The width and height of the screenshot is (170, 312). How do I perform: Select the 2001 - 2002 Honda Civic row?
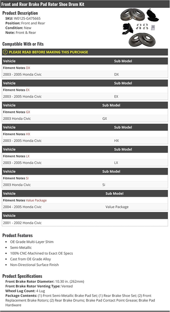click(85, 223)
